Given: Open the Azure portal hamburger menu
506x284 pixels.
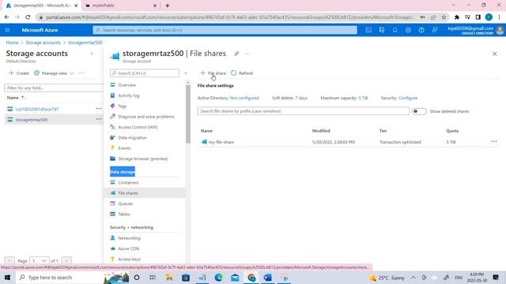Looking at the screenshot, I should [7, 30].
